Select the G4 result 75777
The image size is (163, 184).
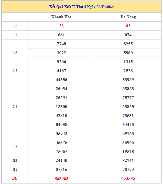click(128, 98)
